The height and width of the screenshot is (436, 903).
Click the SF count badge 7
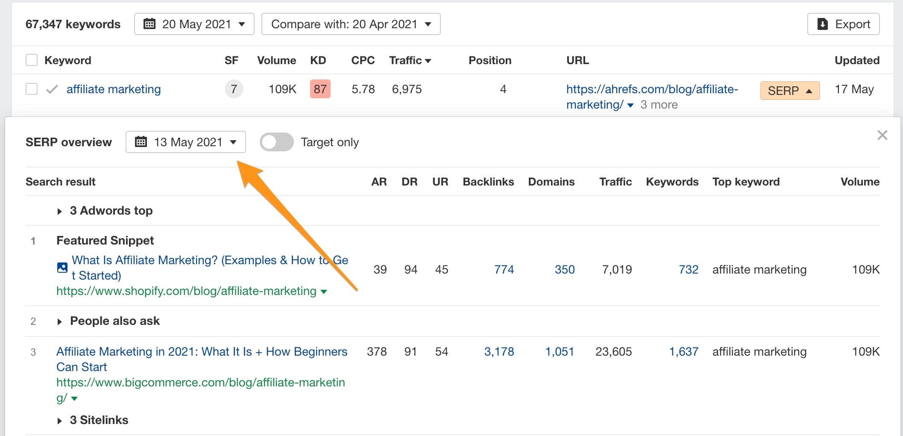(234, 89)
